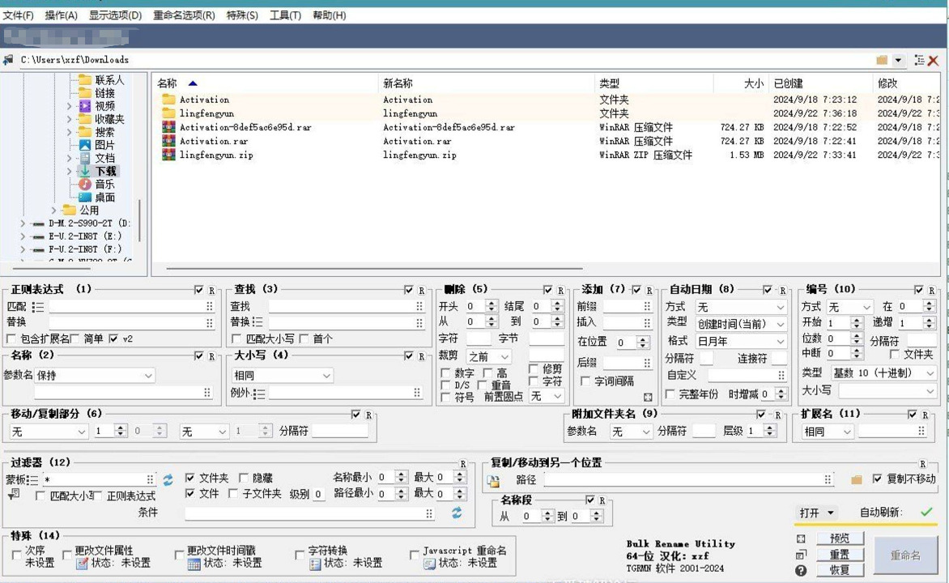The height and width of the screenshot is (583, 949).
Task: Open the 名称 参数名 保持 dropdown
Action: (95, 376)
